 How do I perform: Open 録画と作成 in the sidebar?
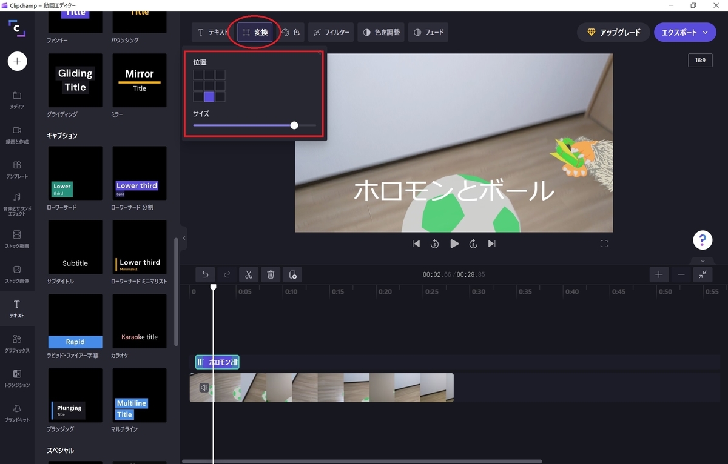pyautogui.click(x=17, y=134)
